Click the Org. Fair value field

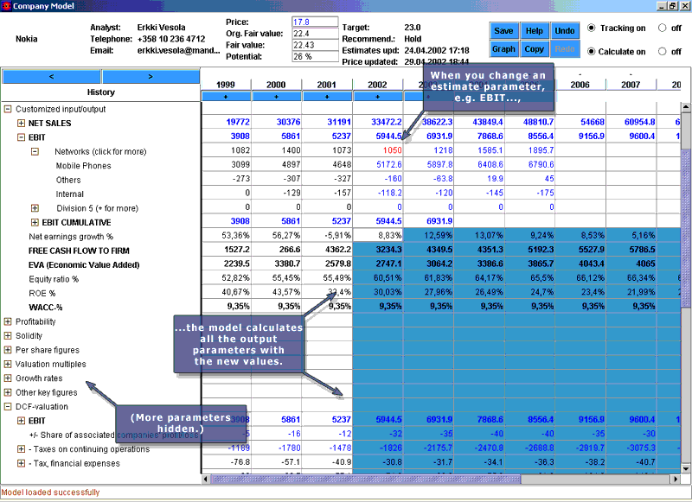click(x=315, y=34)
